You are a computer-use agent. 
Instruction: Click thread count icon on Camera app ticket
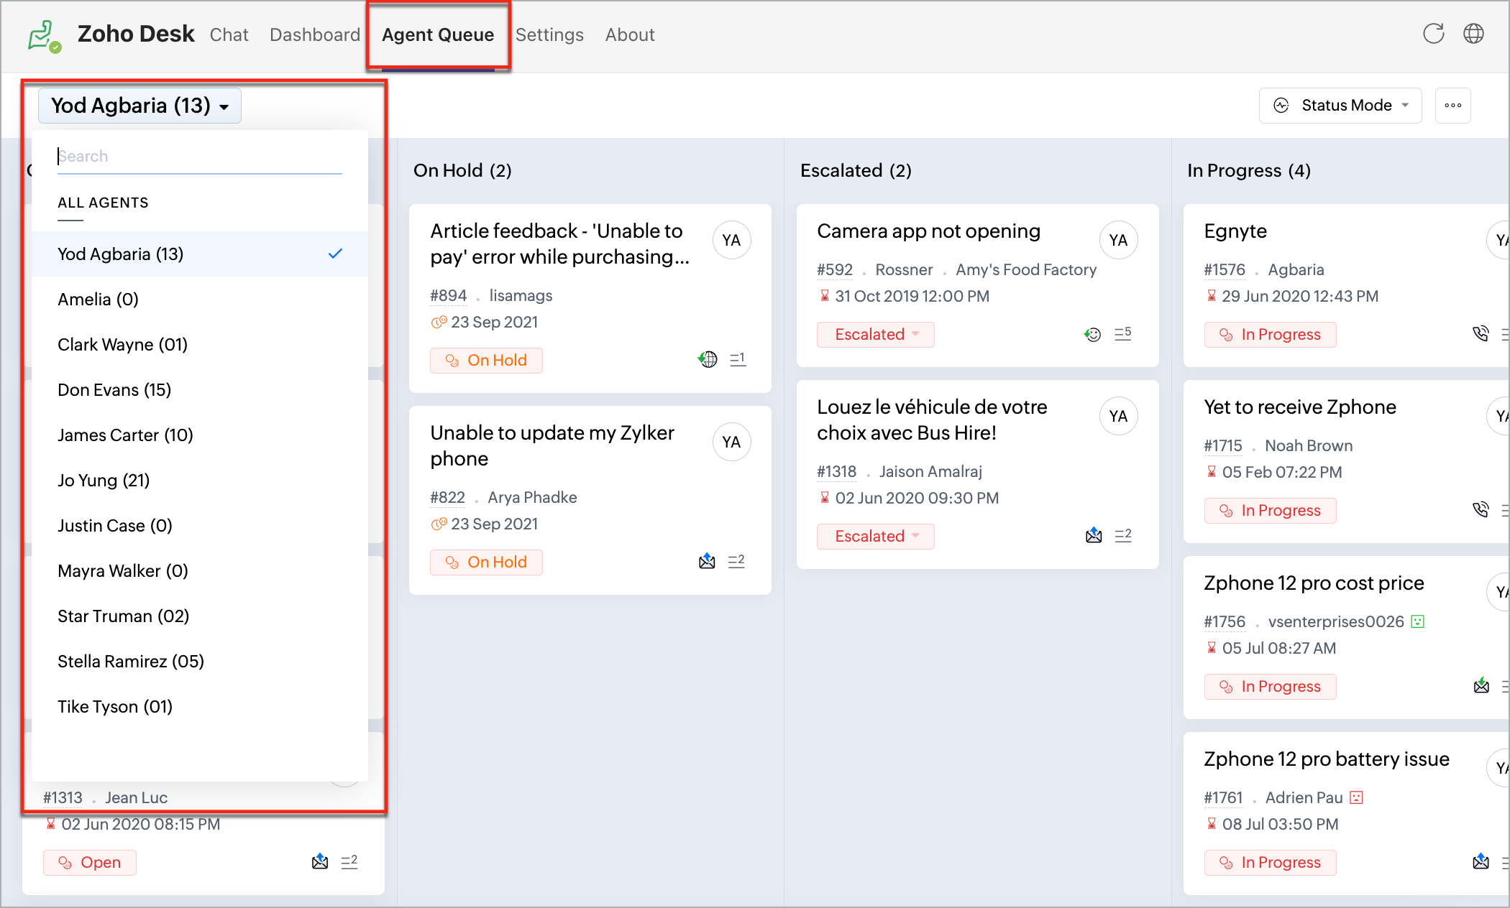pos(1122,333)
